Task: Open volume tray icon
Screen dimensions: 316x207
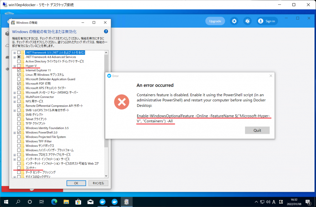Action: pyautogui.click(x=268, y=202)
